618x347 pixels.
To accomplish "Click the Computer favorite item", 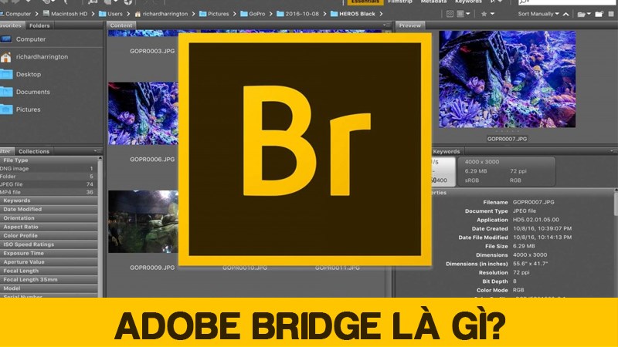I will coord(30,39).
